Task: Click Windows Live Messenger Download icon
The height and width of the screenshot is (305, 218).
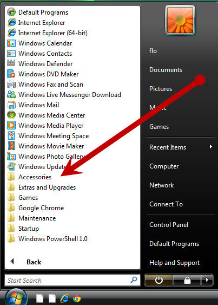Action: (11, 95)
